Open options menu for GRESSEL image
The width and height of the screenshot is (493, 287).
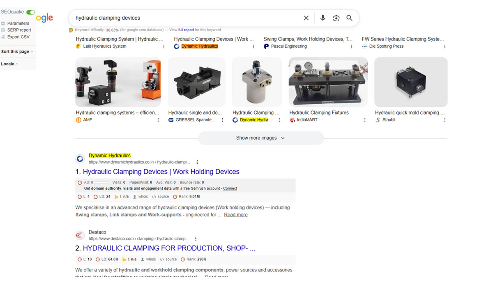pos(223,120)
